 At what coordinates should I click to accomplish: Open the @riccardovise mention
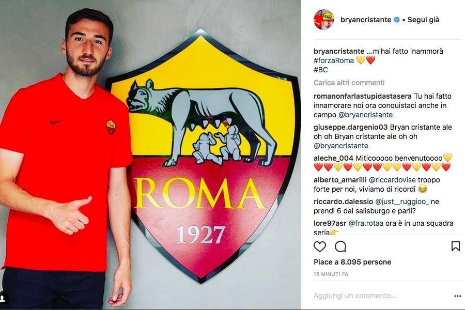[392, 180]
